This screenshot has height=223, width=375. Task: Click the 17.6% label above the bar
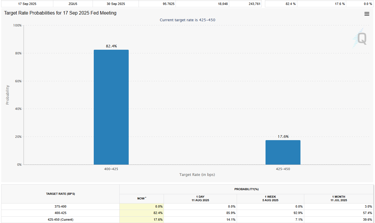(283, 137)
